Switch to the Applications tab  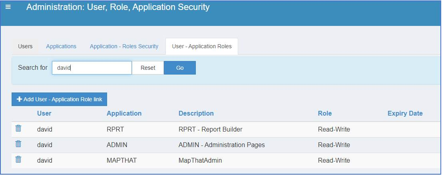[61, 46]
